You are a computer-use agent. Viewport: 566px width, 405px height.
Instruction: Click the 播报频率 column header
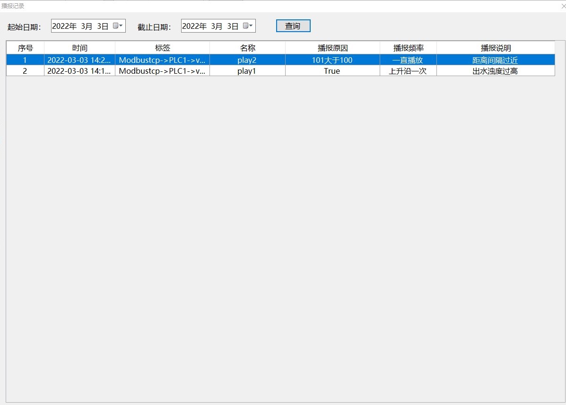coord(408,48)
